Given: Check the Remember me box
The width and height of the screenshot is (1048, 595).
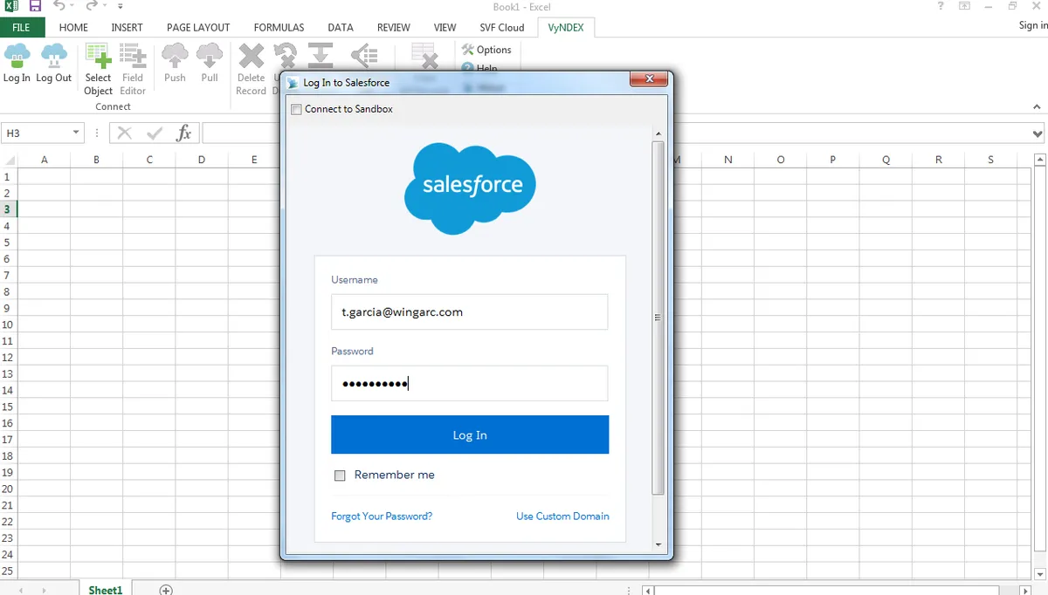Looking at the screenshot, I should (x=340, y=475).
